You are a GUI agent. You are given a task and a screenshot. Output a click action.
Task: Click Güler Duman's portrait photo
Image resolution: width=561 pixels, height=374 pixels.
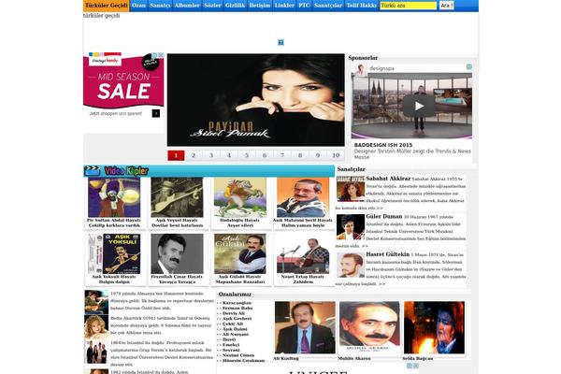(351, 227)
